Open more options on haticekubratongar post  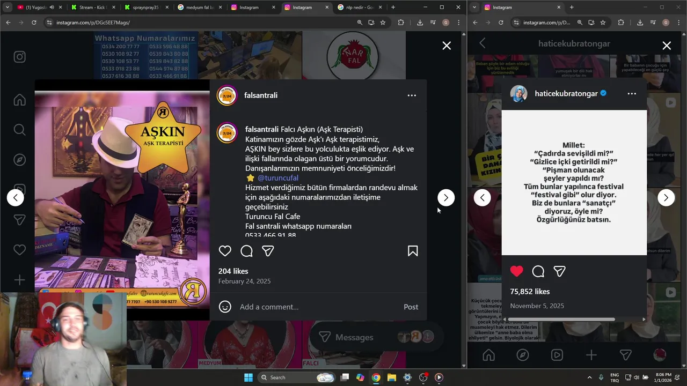(x=632, y=93)
